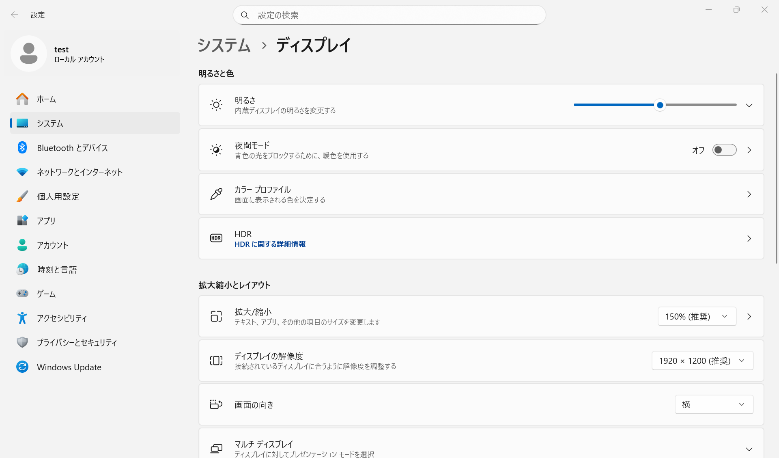Click the Game controller icon
Image resolution: width=779 pixels, height=458 pixels.
point(22,293)
